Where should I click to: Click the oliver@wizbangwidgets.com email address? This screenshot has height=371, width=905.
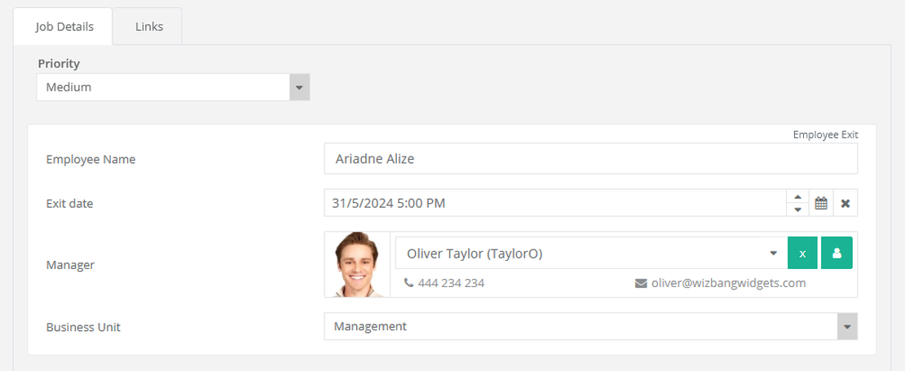(728, 283)
